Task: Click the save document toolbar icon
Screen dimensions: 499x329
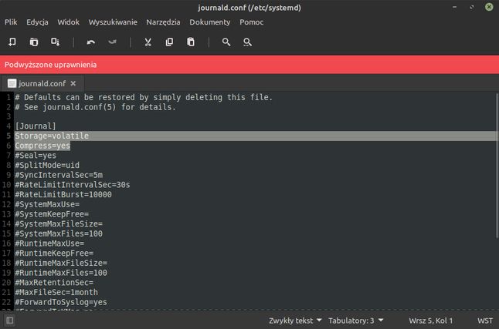Action: click(x=55, y=42)
